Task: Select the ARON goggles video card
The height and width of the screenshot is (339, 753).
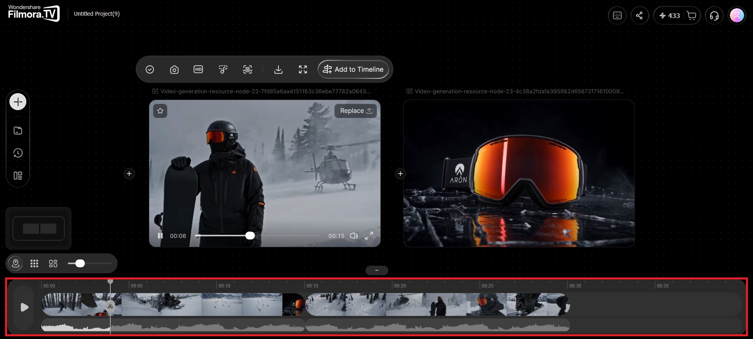Action: [x=519, y=173]
